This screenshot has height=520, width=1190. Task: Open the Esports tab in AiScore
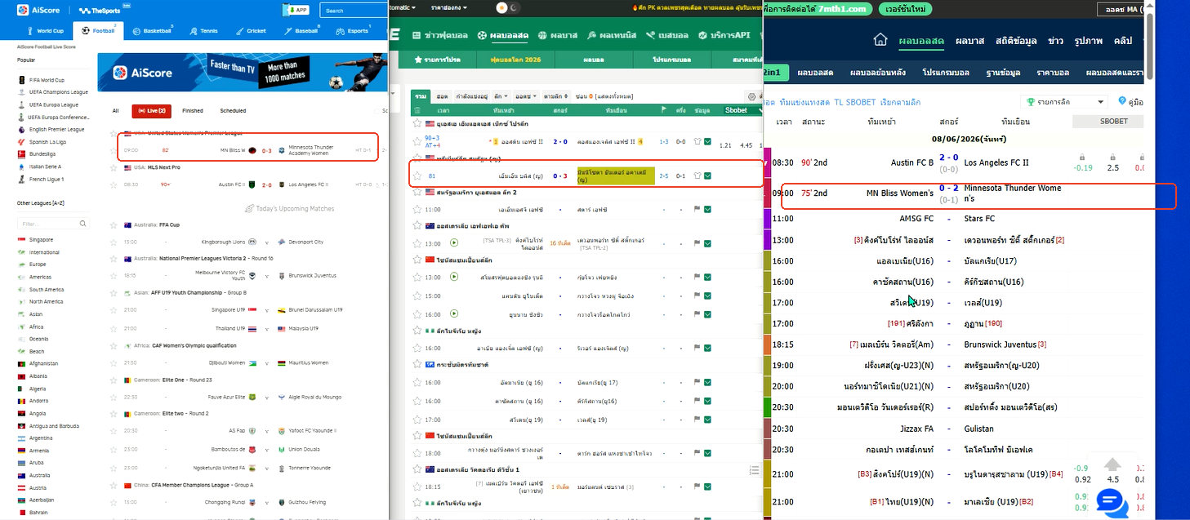point(352,31)
